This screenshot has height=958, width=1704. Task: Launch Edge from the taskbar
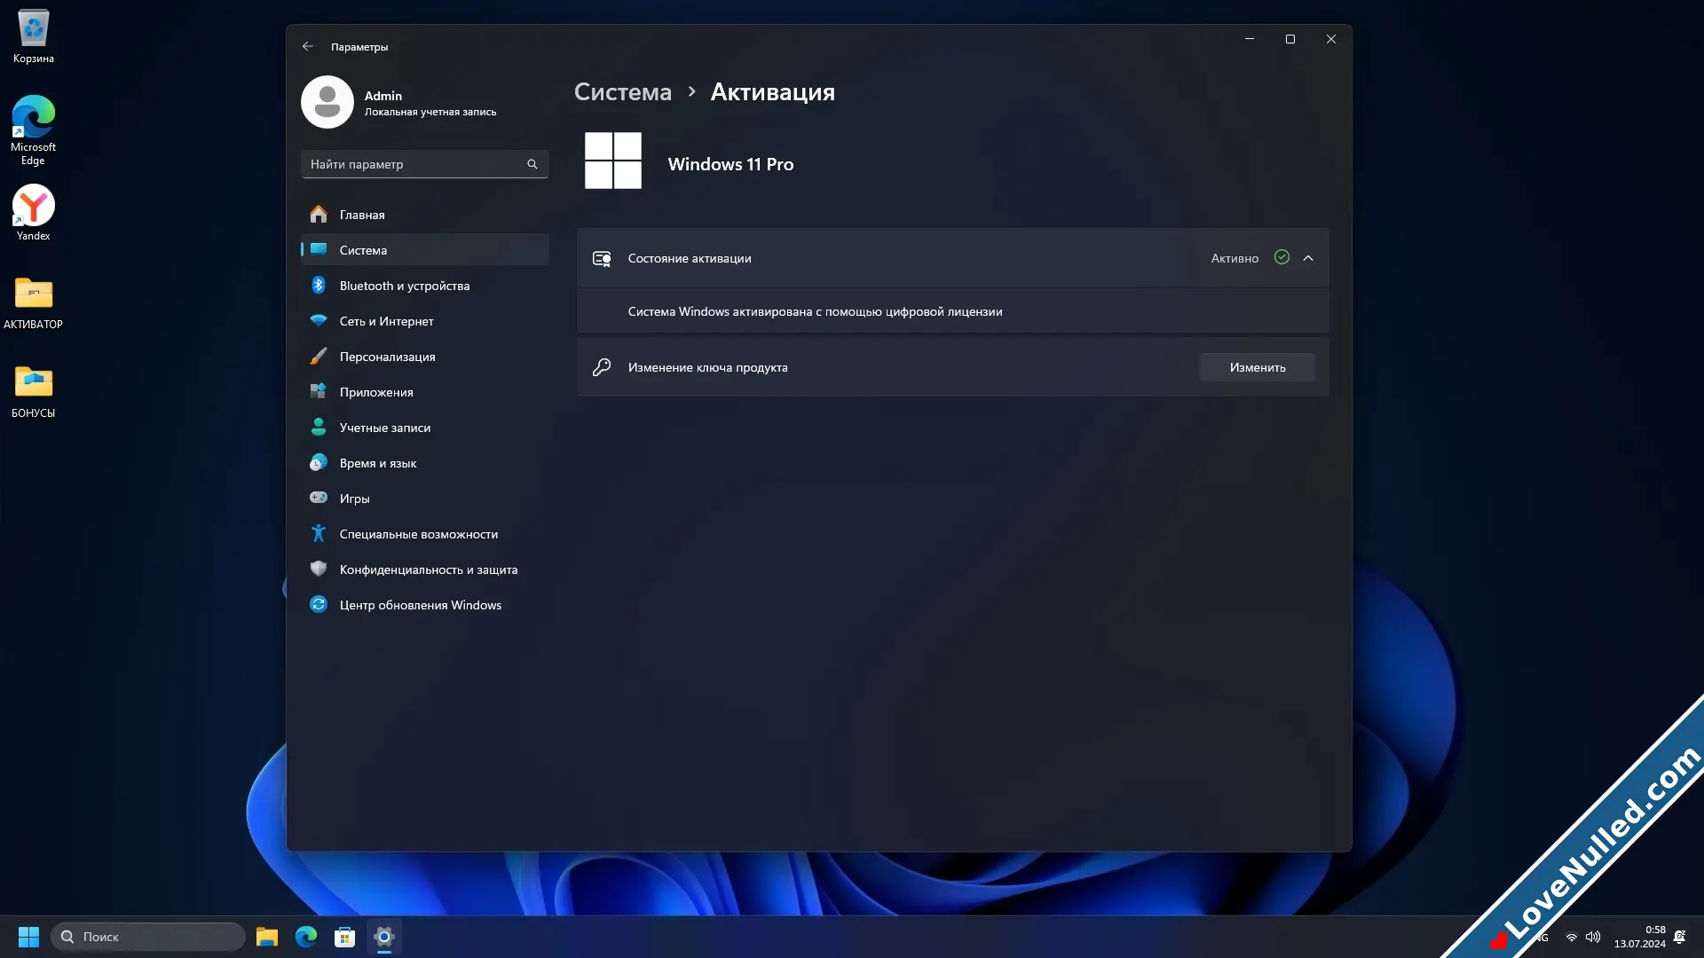pyautogui.click(x=306, y=937)
